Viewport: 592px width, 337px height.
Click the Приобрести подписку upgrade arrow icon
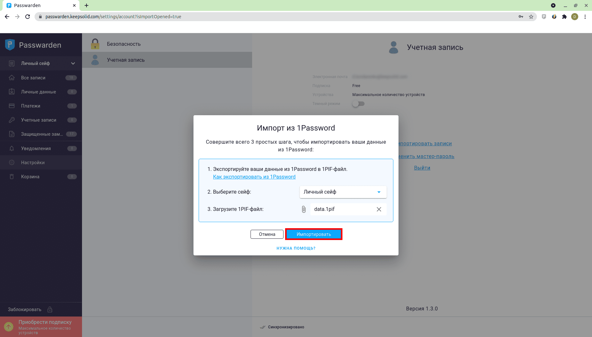point(9,327)
